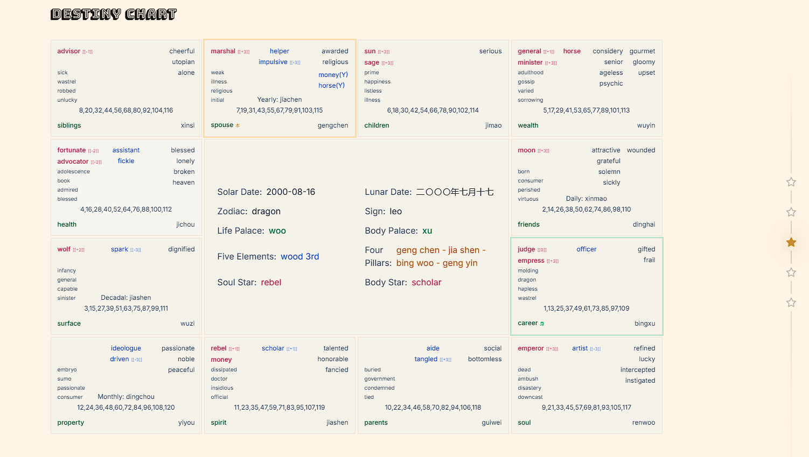This screenshot has width=809, height=457.
Task: Click the Solar Date value 2000-08-16
Action: pyautogui.click(x=291, y=192)
